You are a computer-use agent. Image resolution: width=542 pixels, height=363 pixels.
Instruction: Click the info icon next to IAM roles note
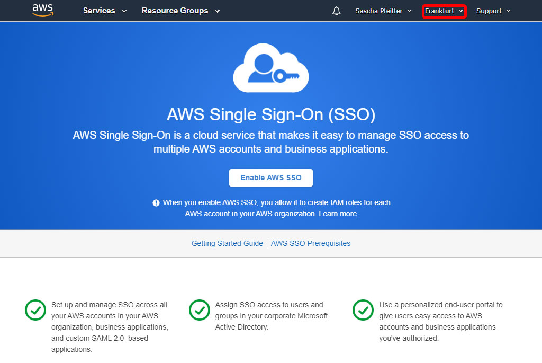click(x=156, y=202)
